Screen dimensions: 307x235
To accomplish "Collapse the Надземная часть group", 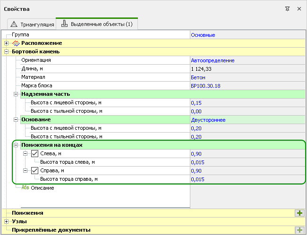I will [16, 94].
